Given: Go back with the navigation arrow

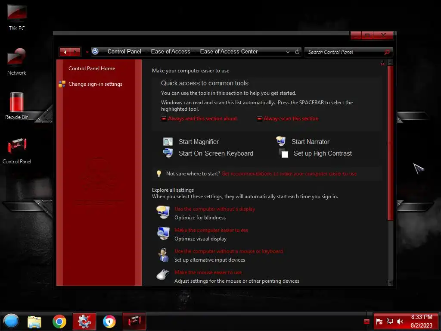Looking at the screenshot, I should [x=65, y=52].
